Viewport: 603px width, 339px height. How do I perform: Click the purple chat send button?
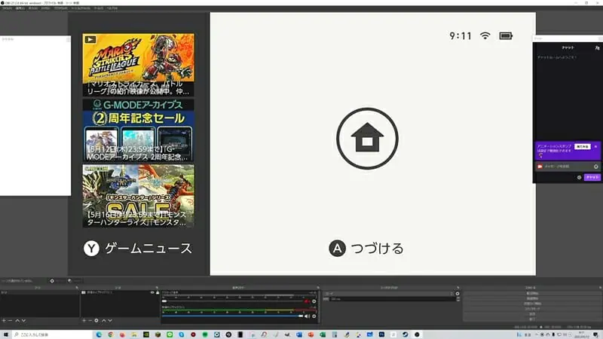point(592,177)
